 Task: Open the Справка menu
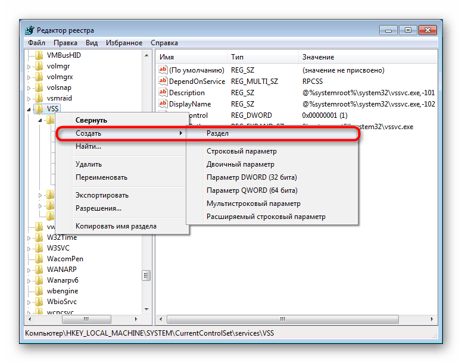click(x=164, y=43)
